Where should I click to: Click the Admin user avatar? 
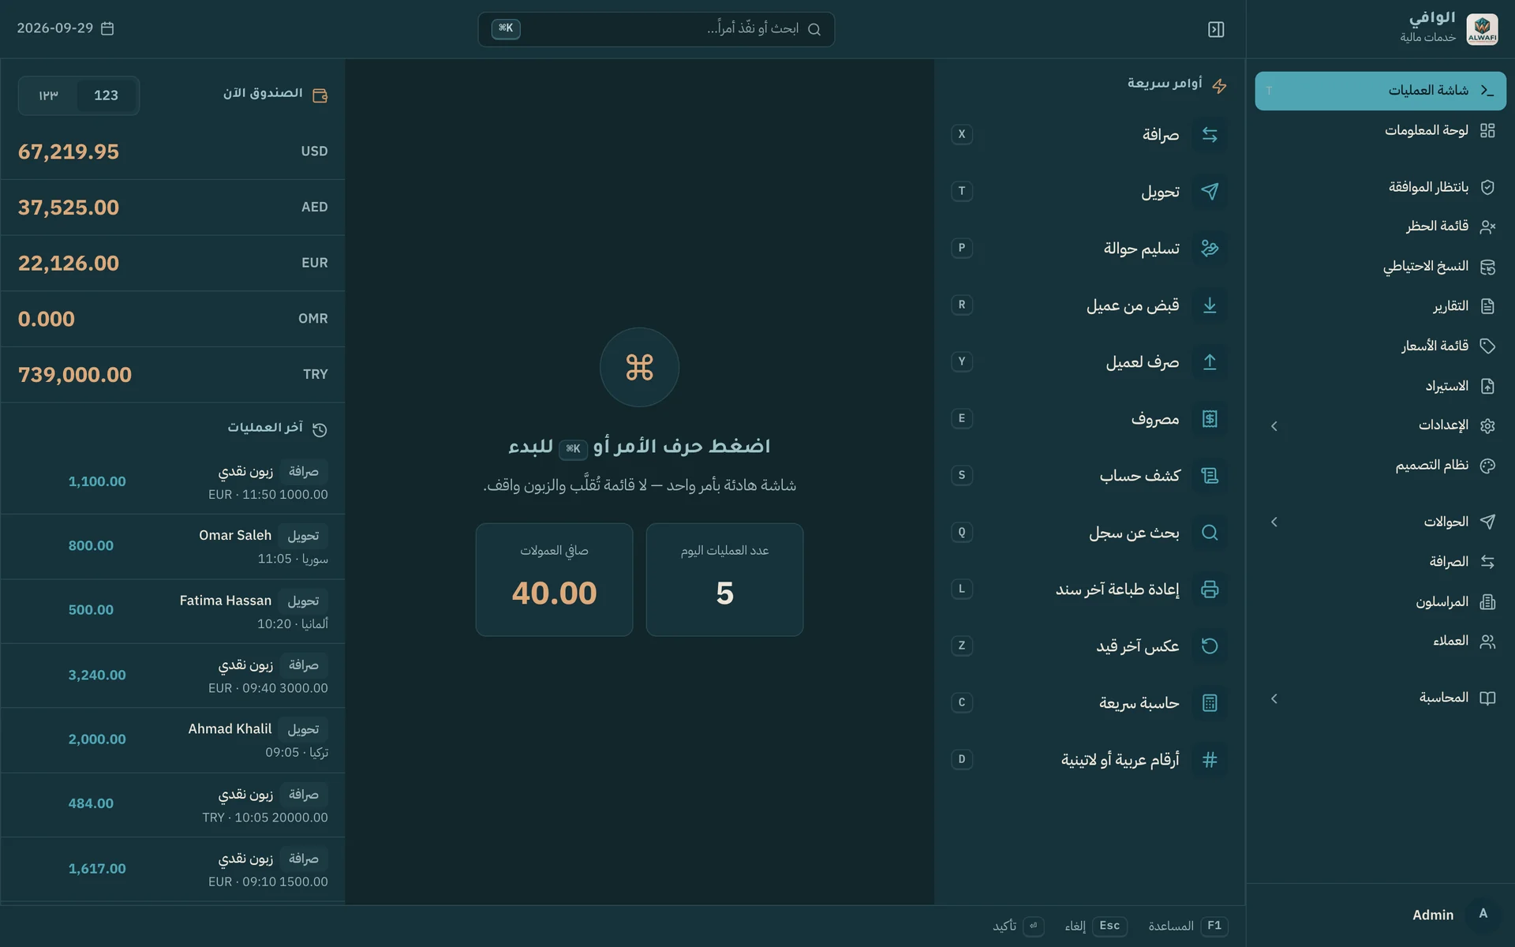pos(1483,914)
